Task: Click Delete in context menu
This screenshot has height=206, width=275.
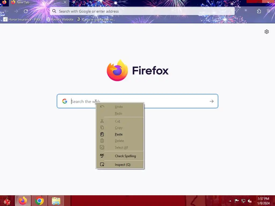Action: click(x=120, y=141)
